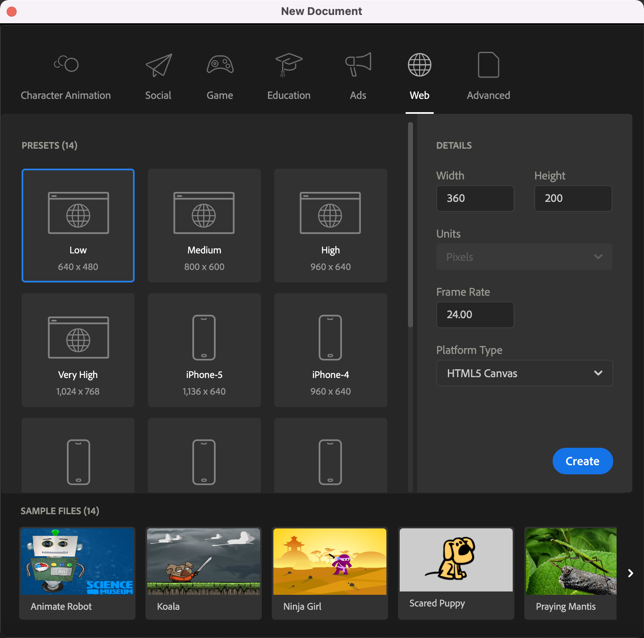Viewport: 644px width, 638px height.
Task: Open the Ads tab label
Action: (x=358, y=96)
